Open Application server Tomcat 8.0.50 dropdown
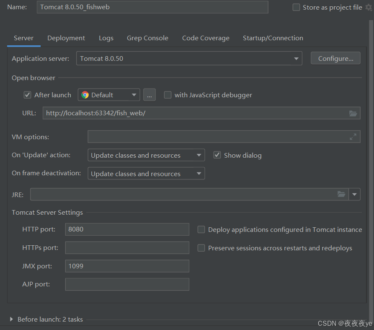Viewport: 374px width, 330px height. [189, 58]
